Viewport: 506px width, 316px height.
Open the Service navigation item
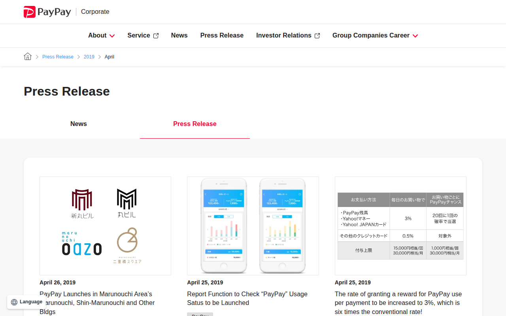[x=143, y=36]
